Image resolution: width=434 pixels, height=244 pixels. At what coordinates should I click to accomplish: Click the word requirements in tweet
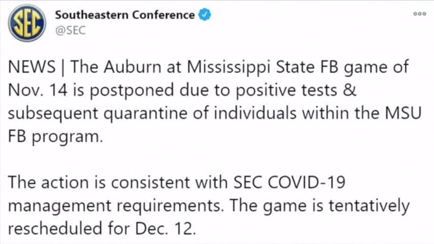click(x=170, y=206)
